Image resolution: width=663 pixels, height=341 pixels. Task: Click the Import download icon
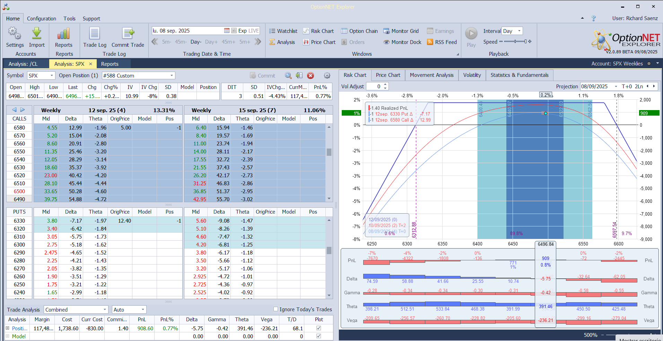(x=37, y=34)
